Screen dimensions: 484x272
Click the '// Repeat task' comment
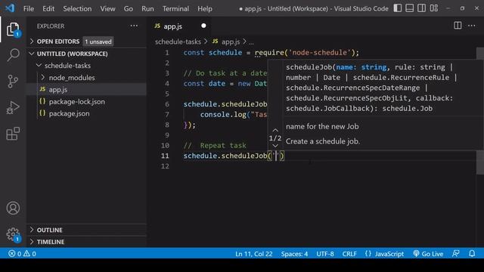point(215,145)
